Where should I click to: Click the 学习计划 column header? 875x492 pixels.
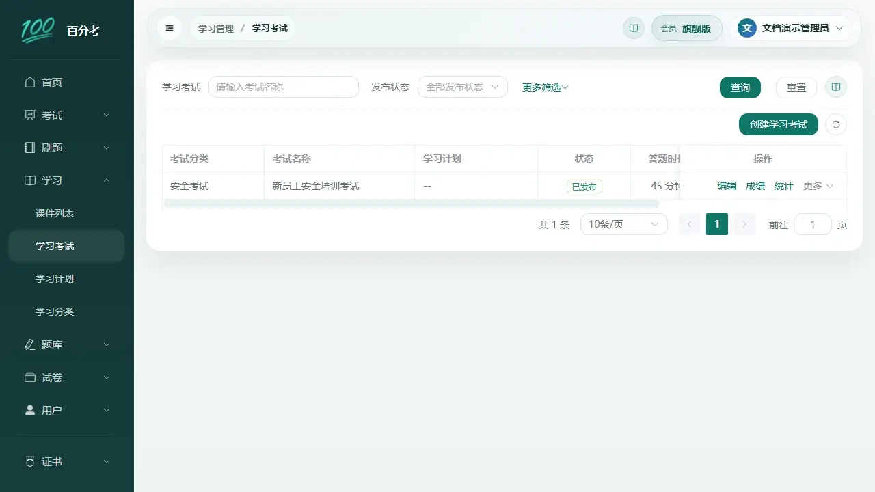coord(476,159)
